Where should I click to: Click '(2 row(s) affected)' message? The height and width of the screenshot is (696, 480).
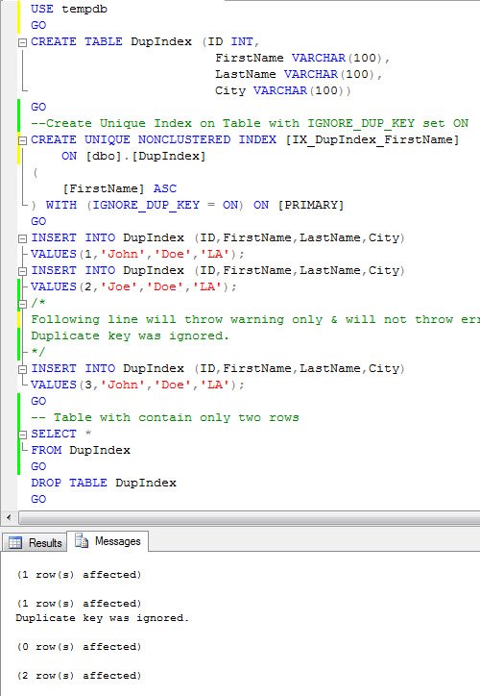click(79, 676)
